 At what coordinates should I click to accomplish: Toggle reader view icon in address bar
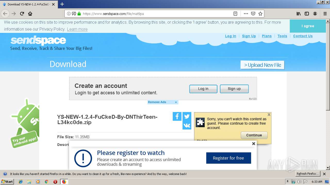(235, 14)
